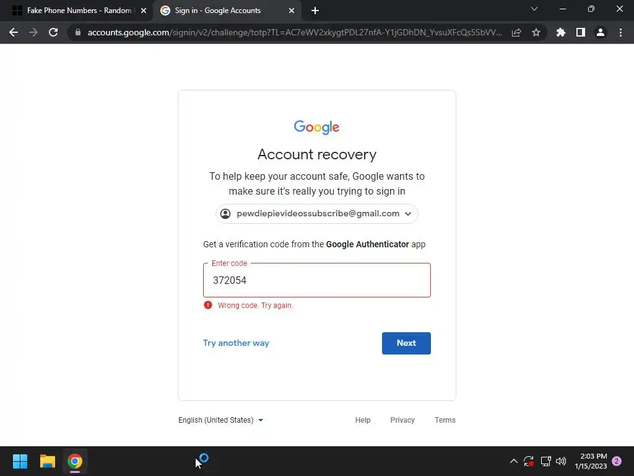The image size is (634, 476).
Task: Open the Extensions puzzle icon
Action: [561, 32]
